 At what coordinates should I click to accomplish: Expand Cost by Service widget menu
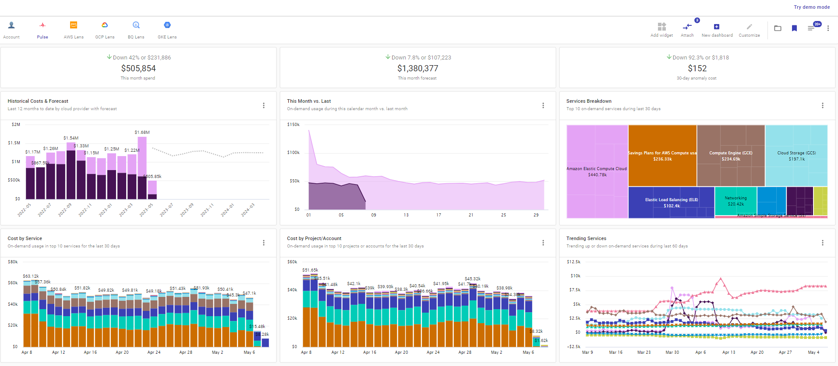click(264, 243)
